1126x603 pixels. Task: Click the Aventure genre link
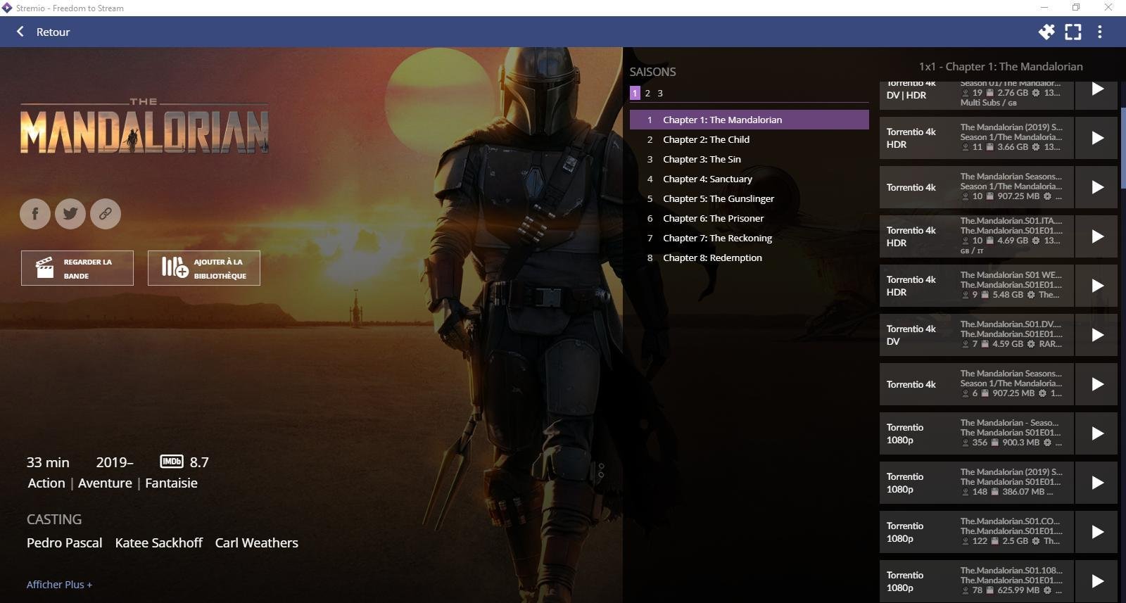(105, 483)
